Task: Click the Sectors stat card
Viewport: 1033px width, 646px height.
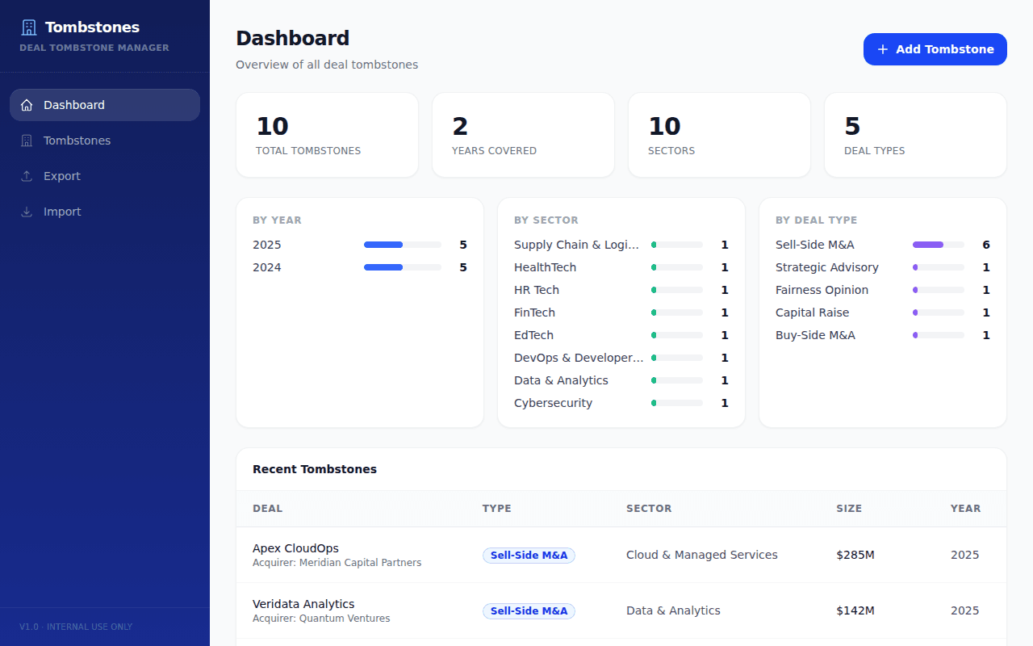Action: click(719, 135)
